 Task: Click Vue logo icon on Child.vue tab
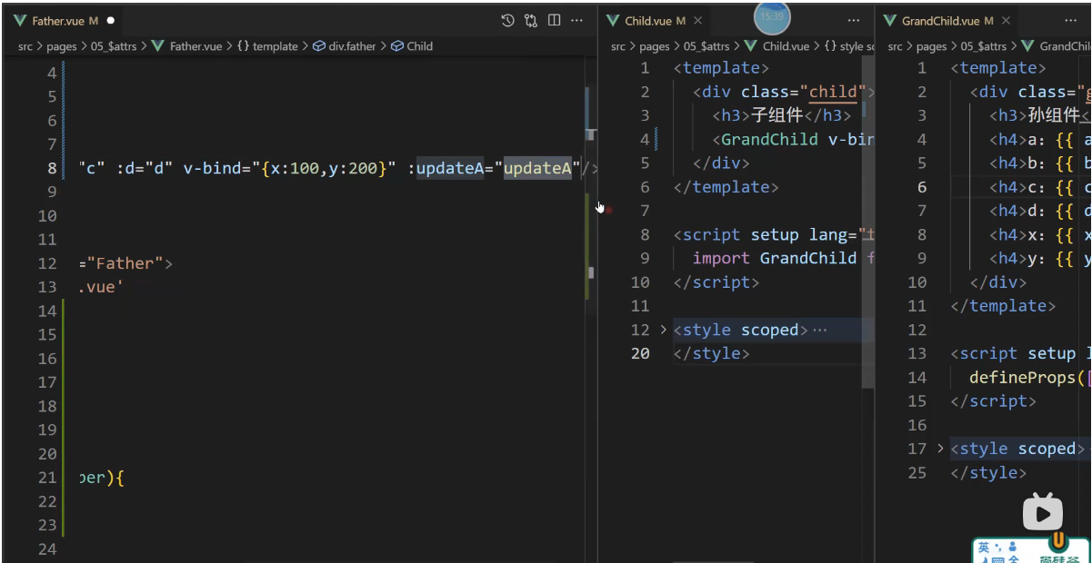click(614, 20)
